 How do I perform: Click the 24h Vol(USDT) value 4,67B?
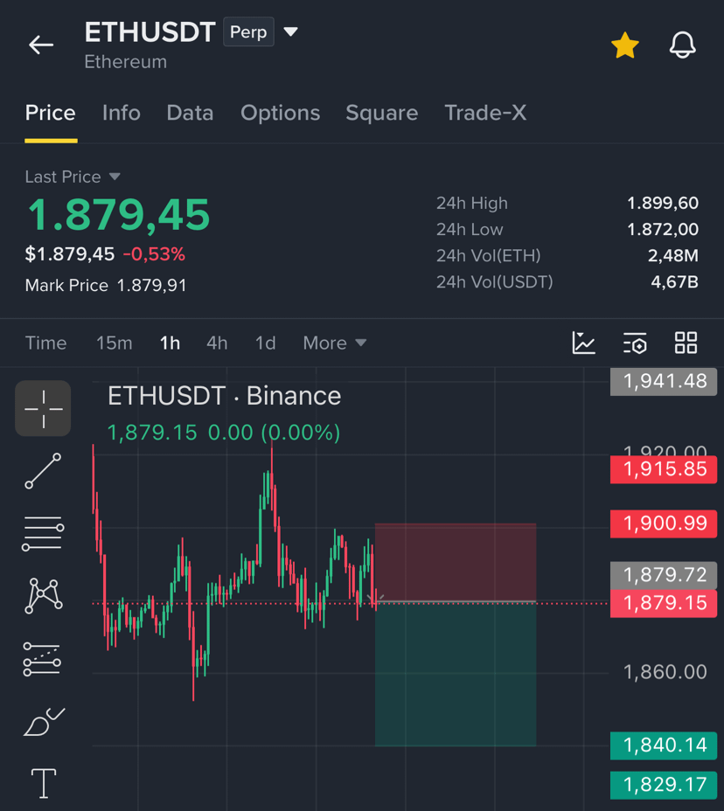(674, 282)
